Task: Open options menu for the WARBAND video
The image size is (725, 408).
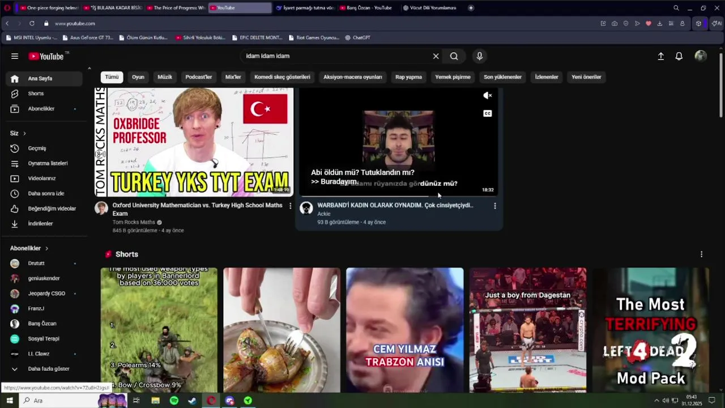Action: [495, 206]
